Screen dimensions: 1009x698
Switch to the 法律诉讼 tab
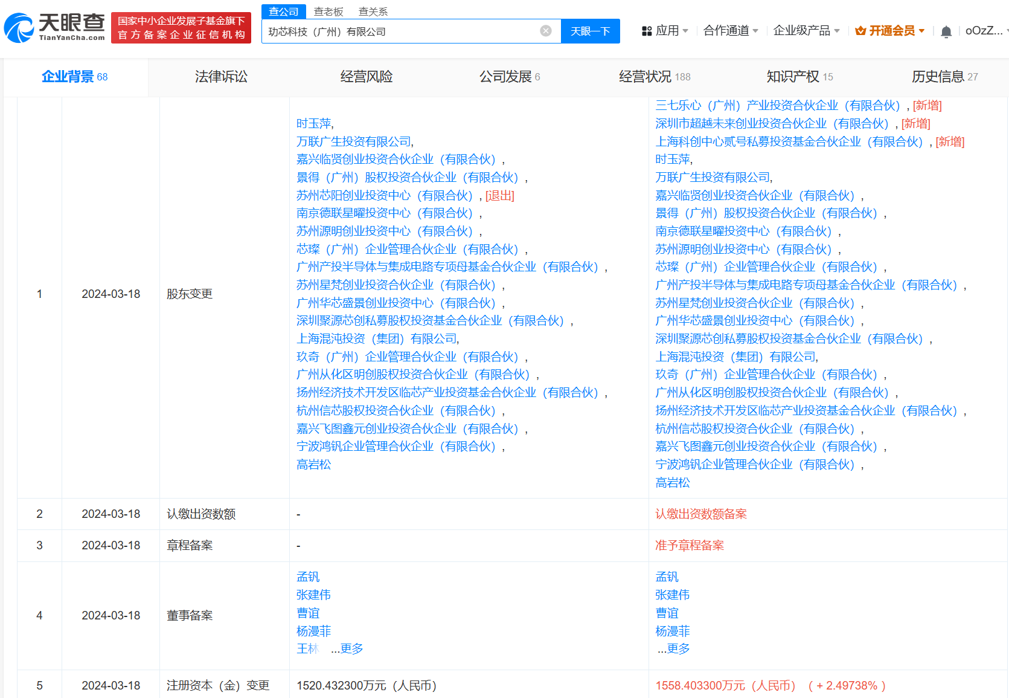[x=221, y=77]
